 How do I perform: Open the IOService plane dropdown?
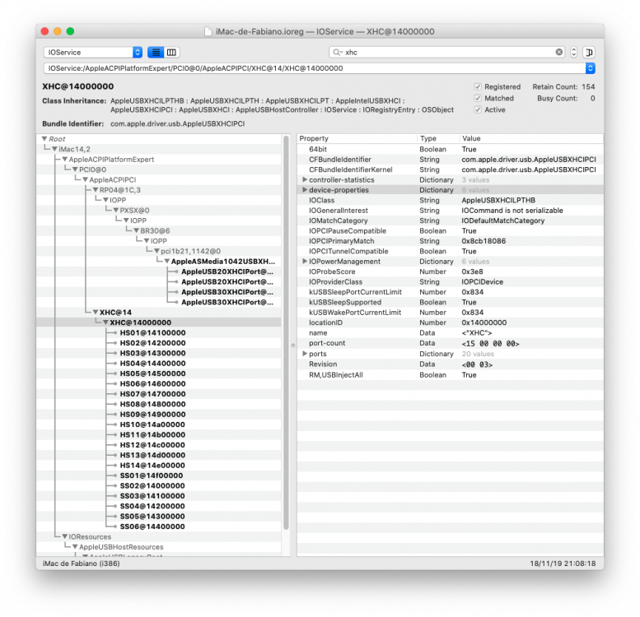[93, 52]
